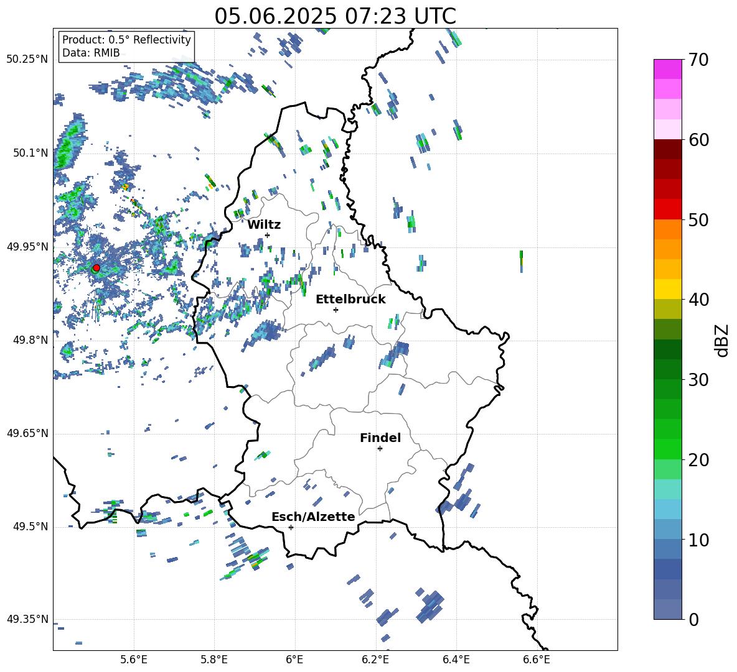Viewport: 737px width, 672px height.
Task: Click the 6.2°E longitude label
Action: click(375, 660)
